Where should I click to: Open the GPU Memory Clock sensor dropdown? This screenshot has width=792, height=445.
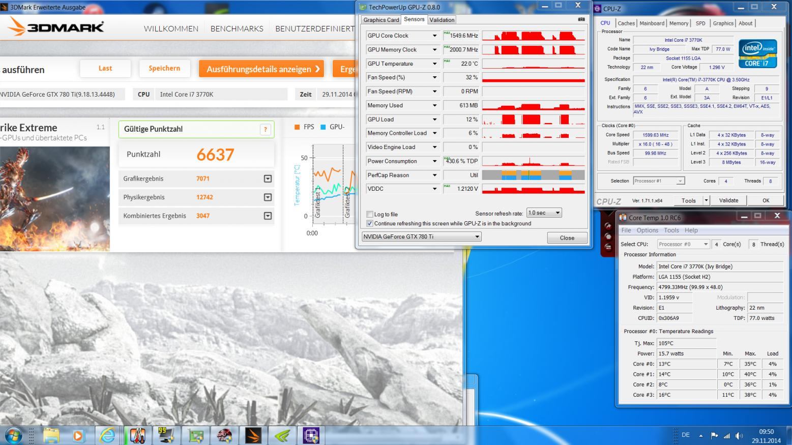click(x=434, y=50)
